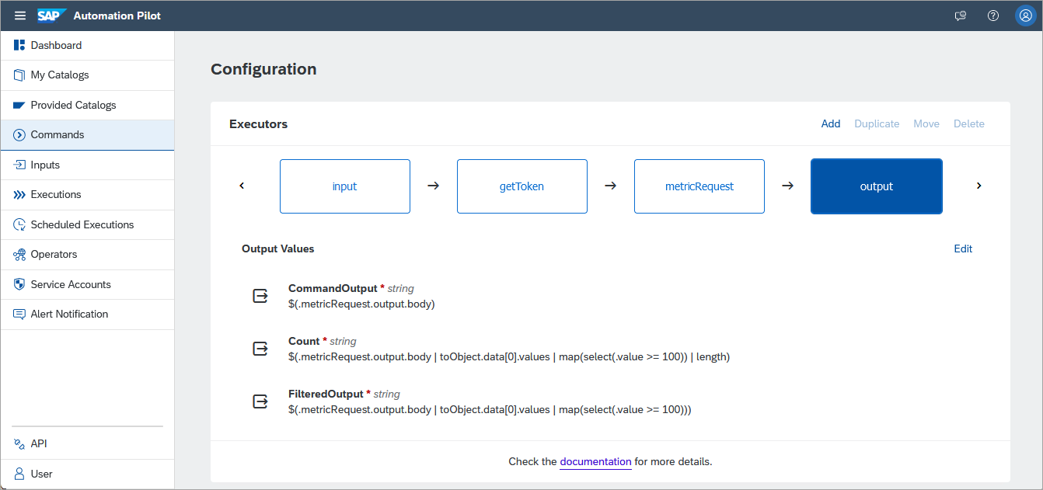The image size is (1043, 490).
Task: Click the Commands circle-arrow icon
Action: coord(19,135)
